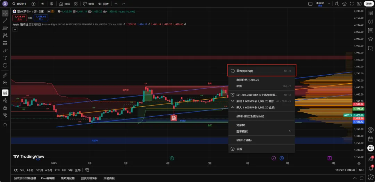This screenshot has height=182, width=375.
Task: Enter fullscreen mode from top toolbar
Action: (x=352, y=4)
